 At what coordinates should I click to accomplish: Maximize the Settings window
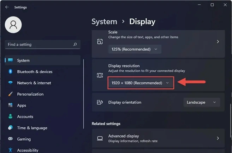click(212, 5)
